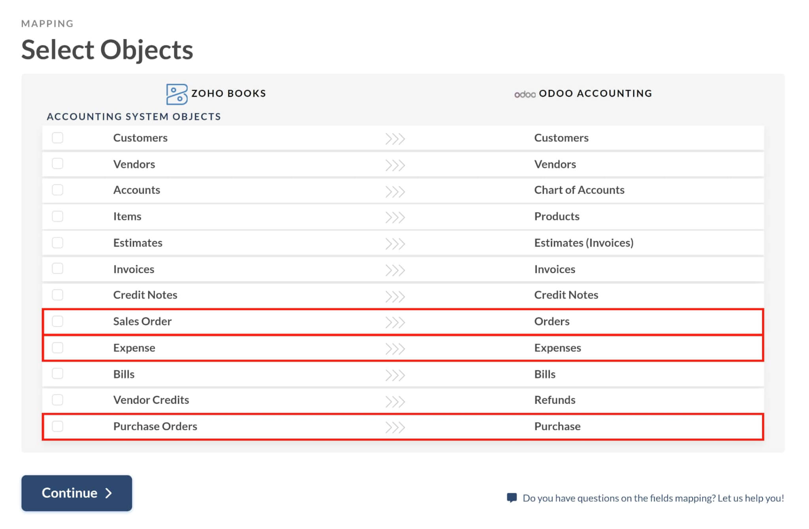Check the Expense row checkbox

(58, 347)
